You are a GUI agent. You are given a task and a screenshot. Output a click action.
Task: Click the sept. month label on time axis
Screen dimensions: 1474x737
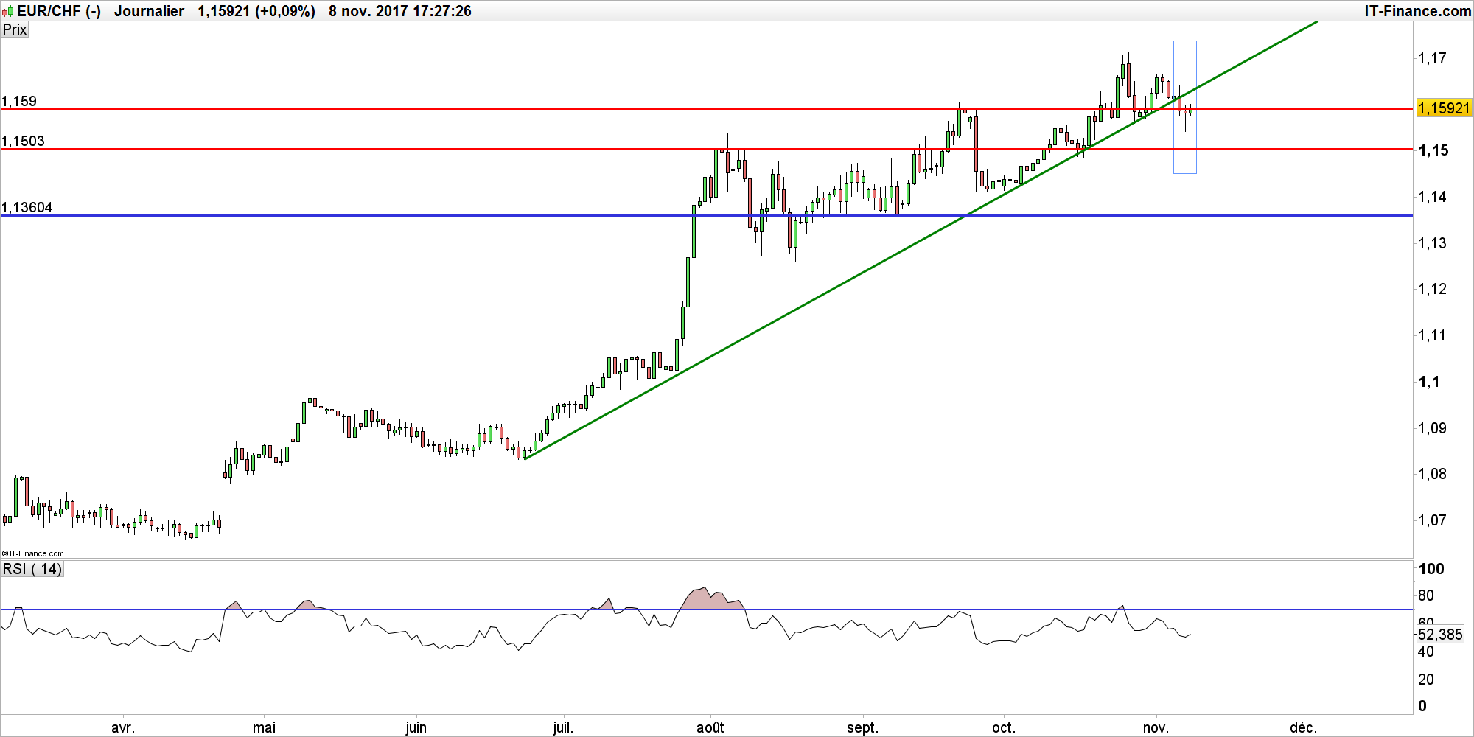point(862,727)
